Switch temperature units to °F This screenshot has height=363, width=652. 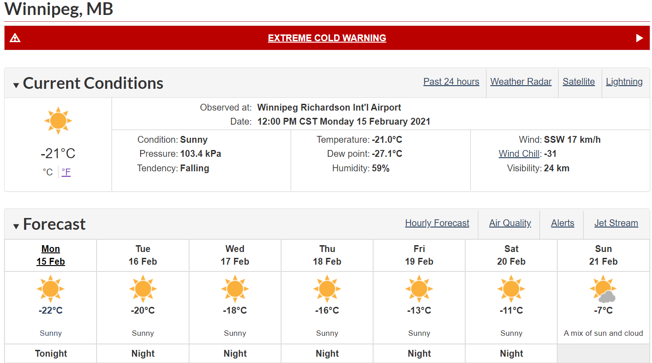click(x=66, y=172)
